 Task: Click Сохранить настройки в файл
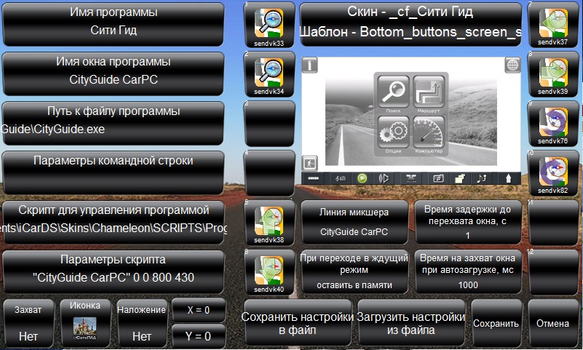pyautogui.click(x=298, y=323)
